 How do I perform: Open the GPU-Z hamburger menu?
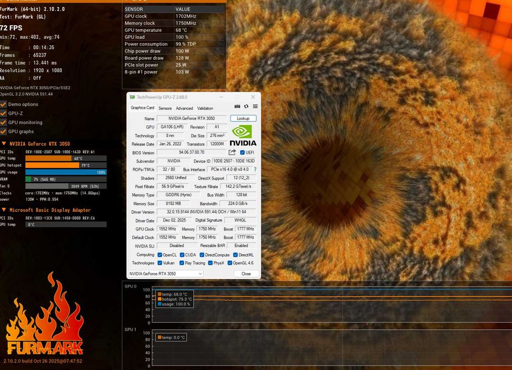255,106
